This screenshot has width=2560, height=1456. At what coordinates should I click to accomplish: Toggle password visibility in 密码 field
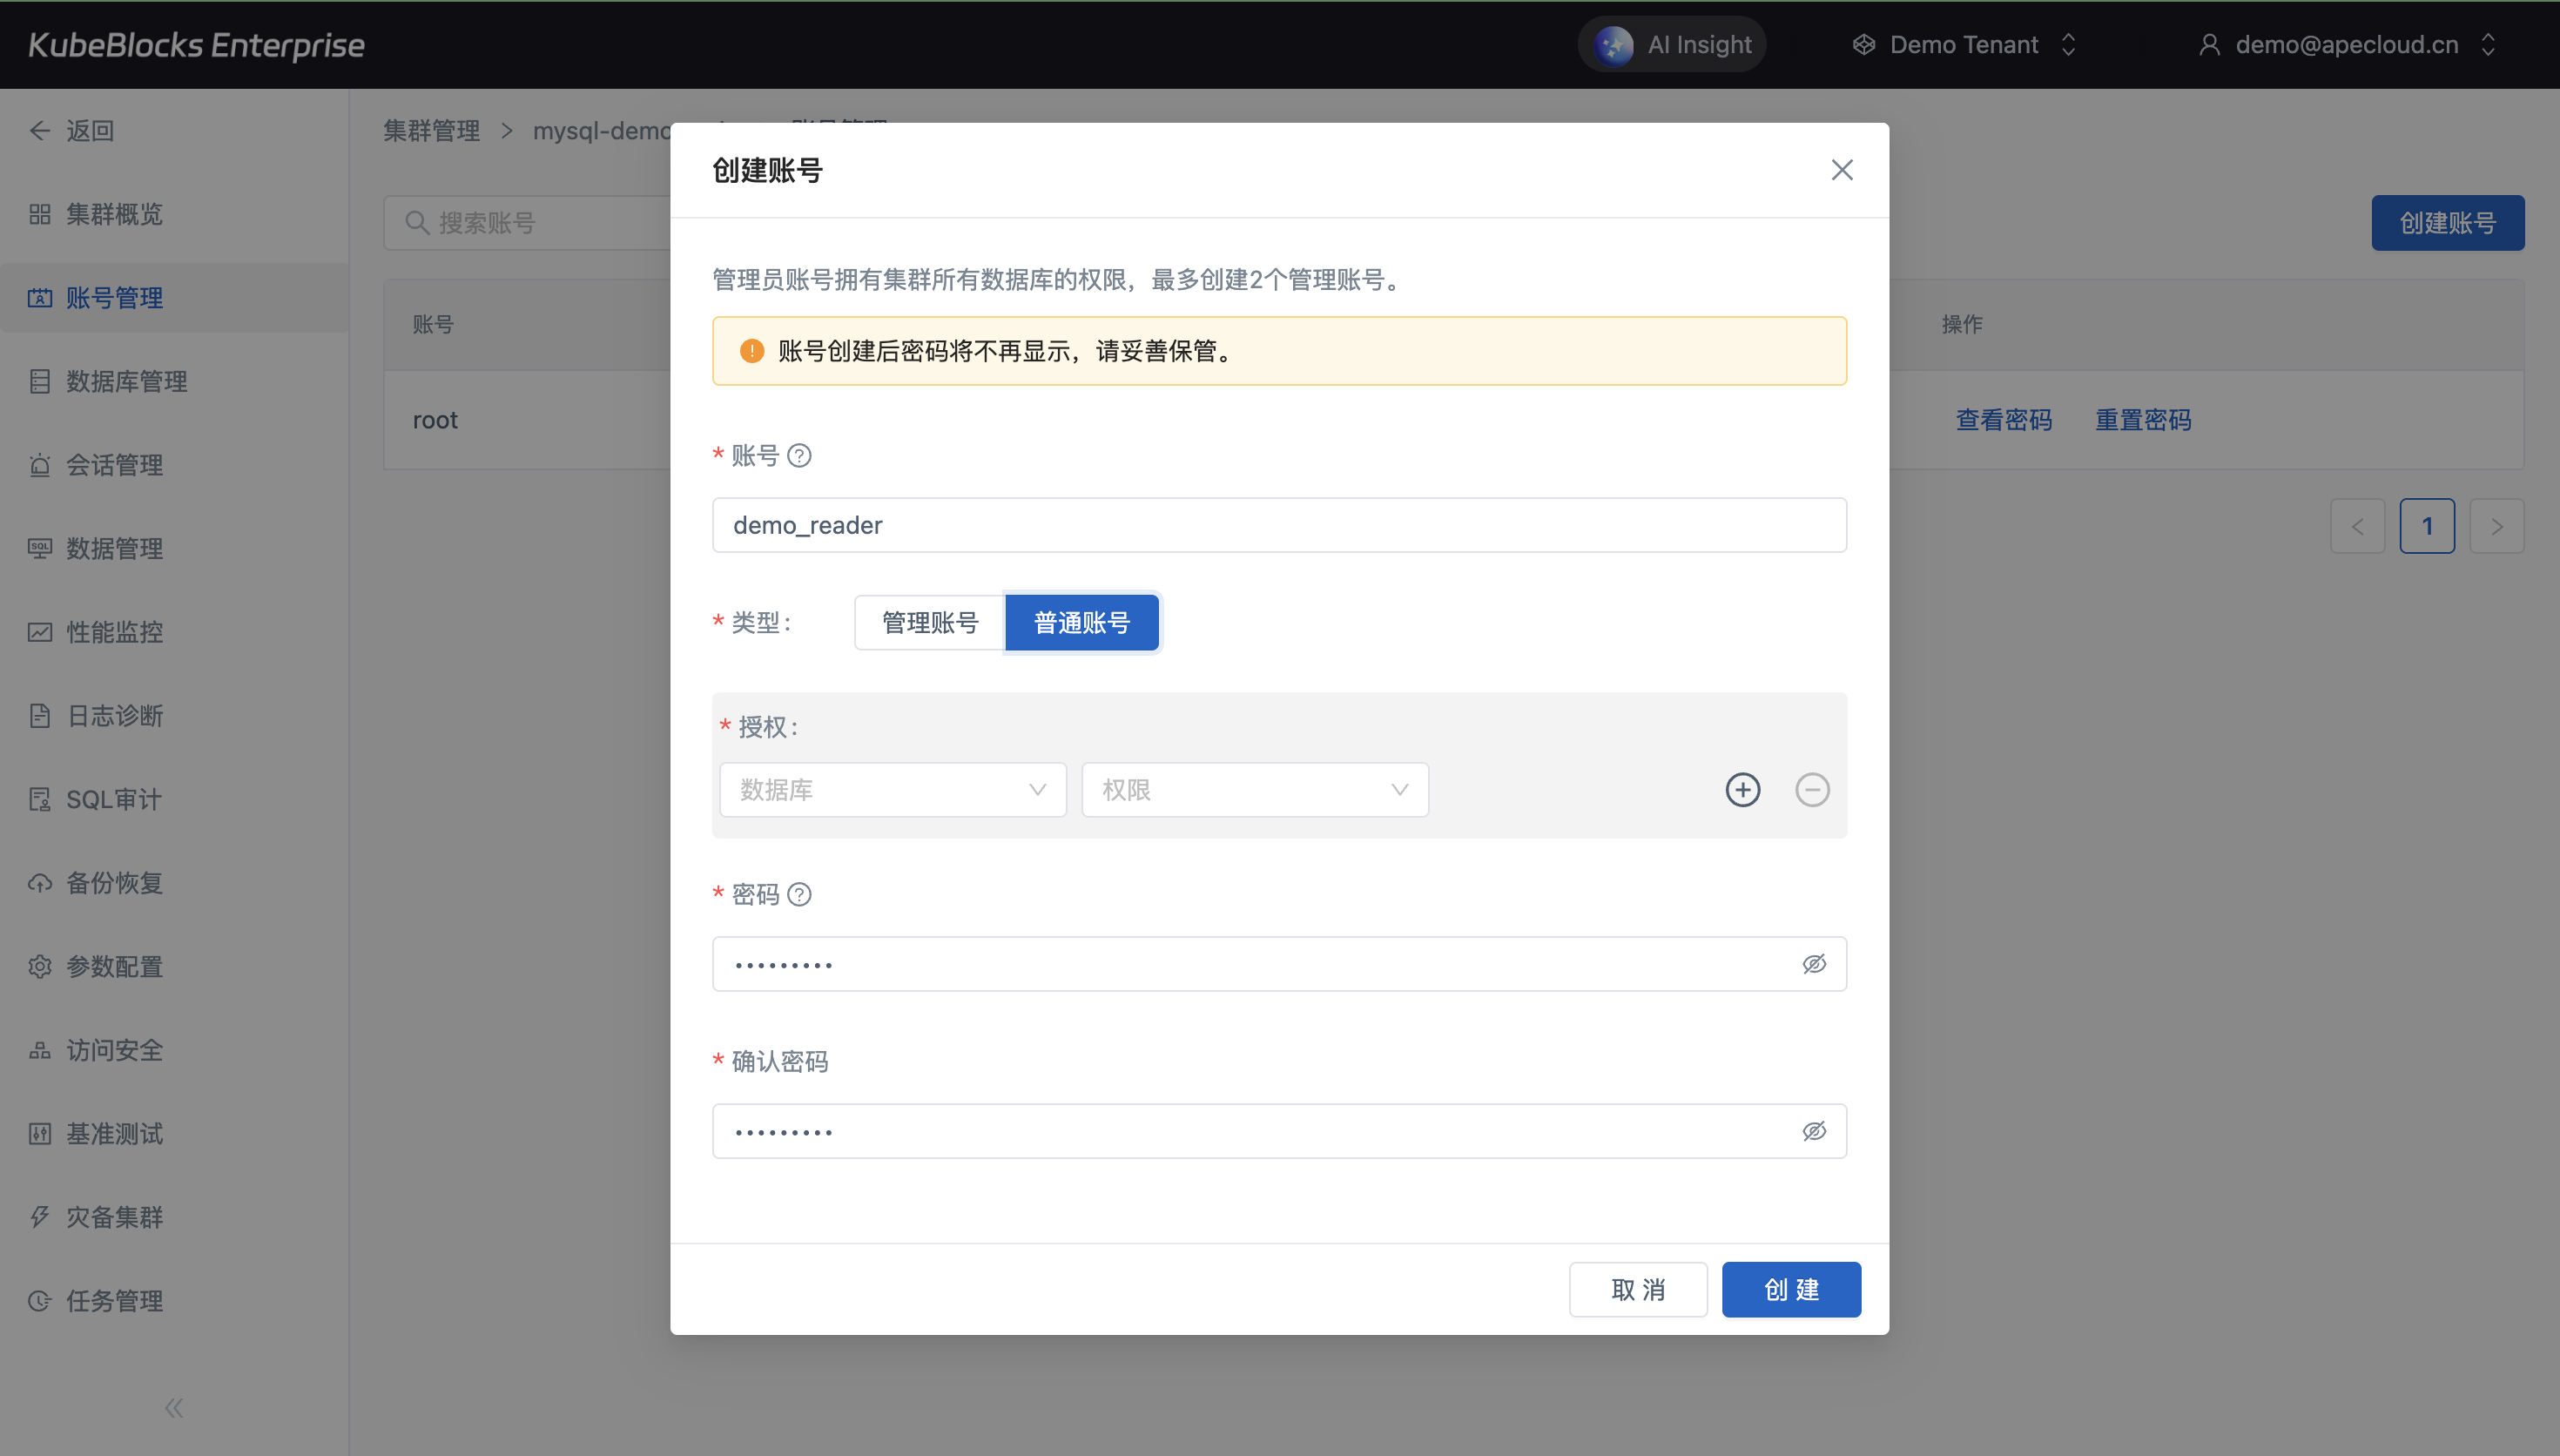click(1813, 964)
